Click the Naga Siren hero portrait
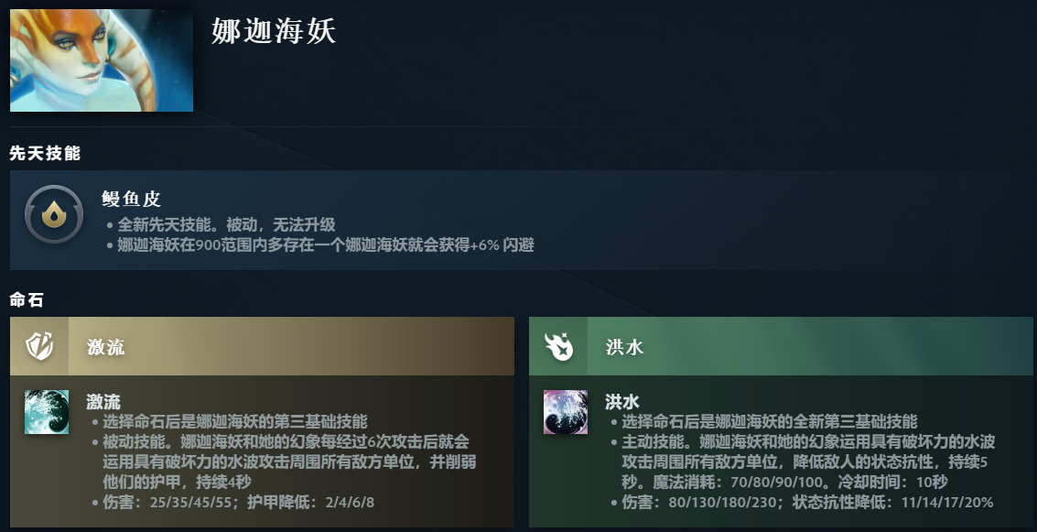 (x=102, y=60)
